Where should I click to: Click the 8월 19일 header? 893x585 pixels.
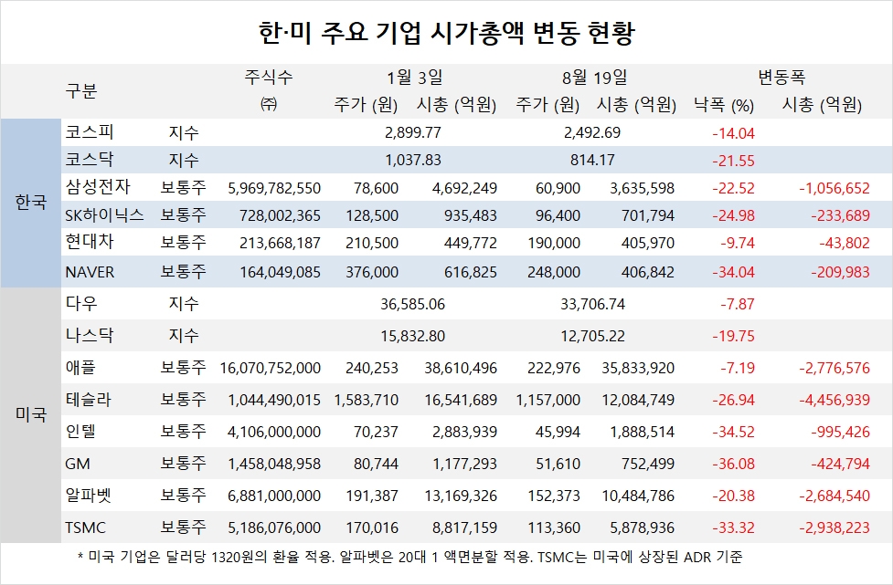pos(594,77)
